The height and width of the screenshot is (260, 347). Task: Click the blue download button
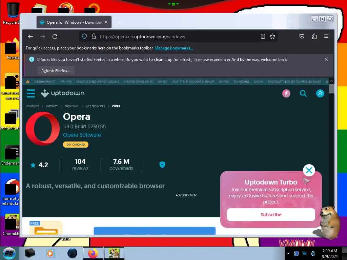click(x=155, y=231)
